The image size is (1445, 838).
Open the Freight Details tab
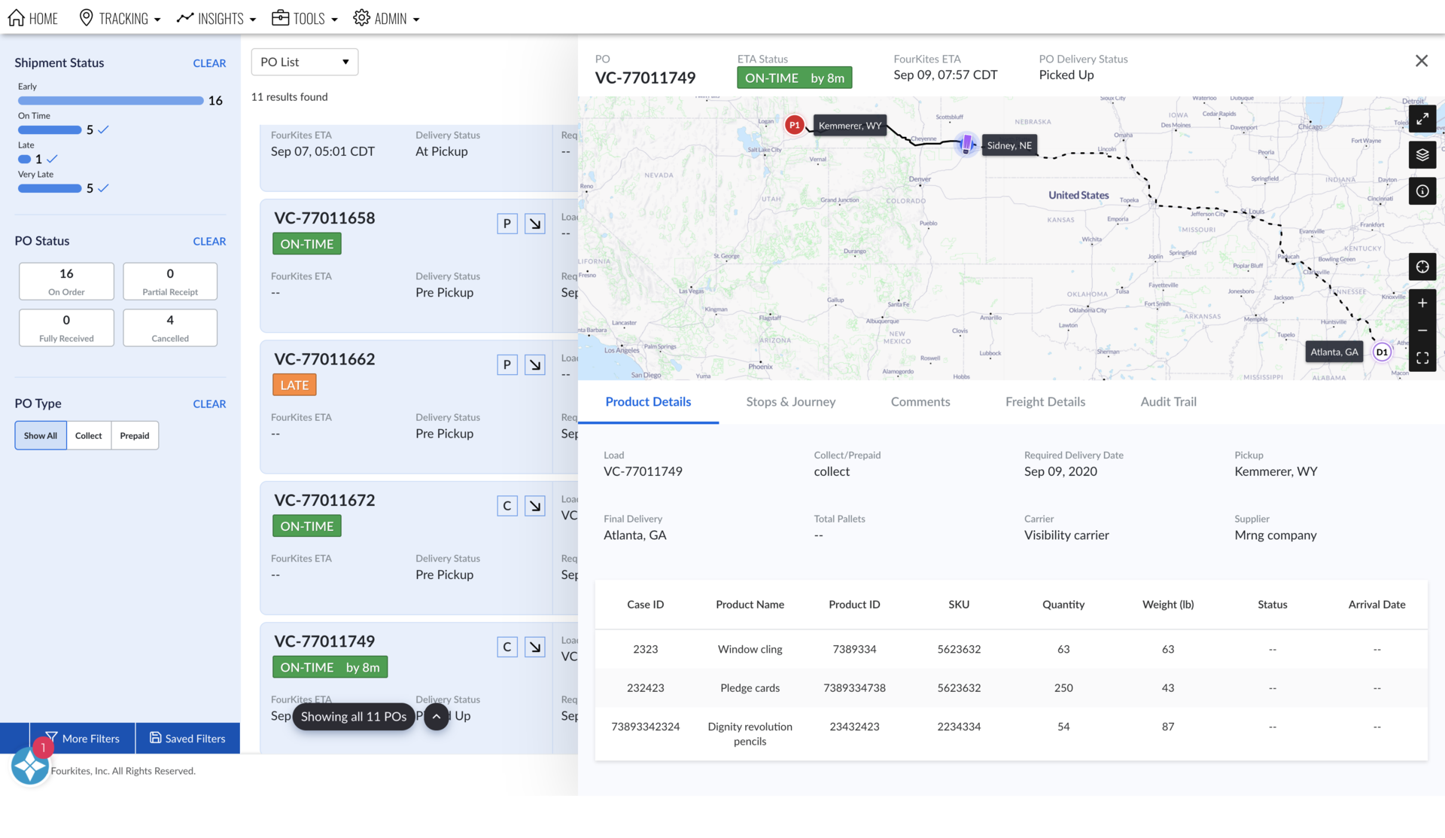1045,402
